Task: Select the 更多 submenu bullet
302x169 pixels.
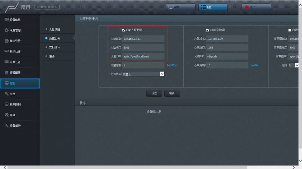Action: point(46,56)
